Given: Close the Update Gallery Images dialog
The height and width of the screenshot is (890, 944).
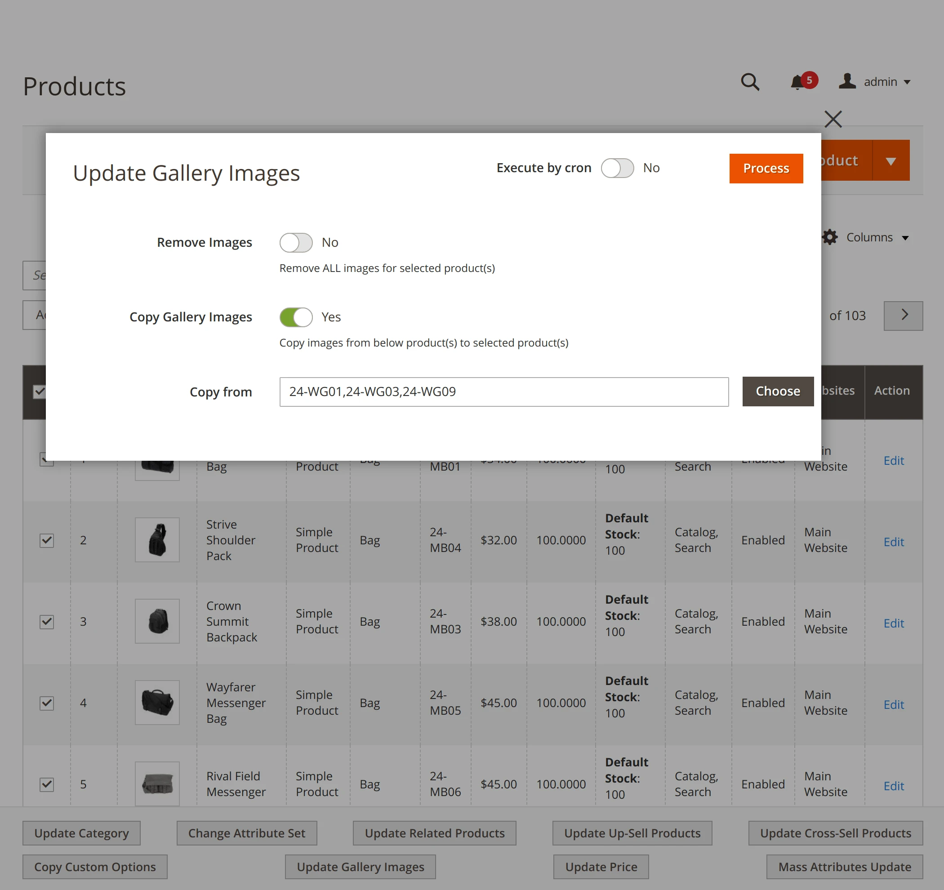Looking at the screenshot, I should click(833, 119).
